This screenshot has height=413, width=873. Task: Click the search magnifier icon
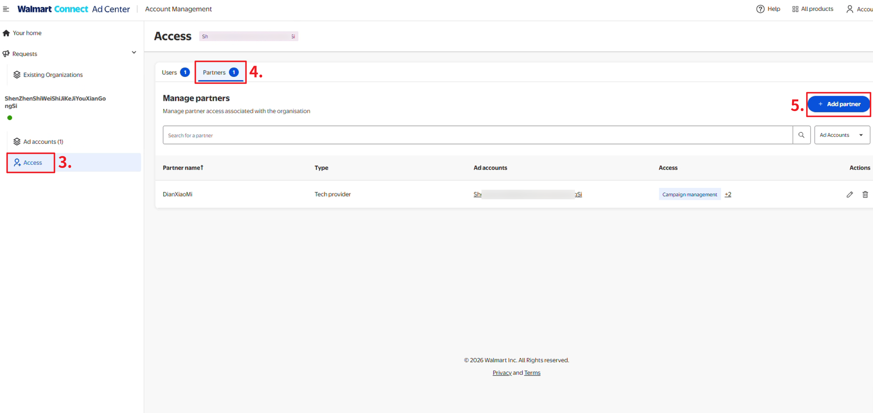pos(801,135)
